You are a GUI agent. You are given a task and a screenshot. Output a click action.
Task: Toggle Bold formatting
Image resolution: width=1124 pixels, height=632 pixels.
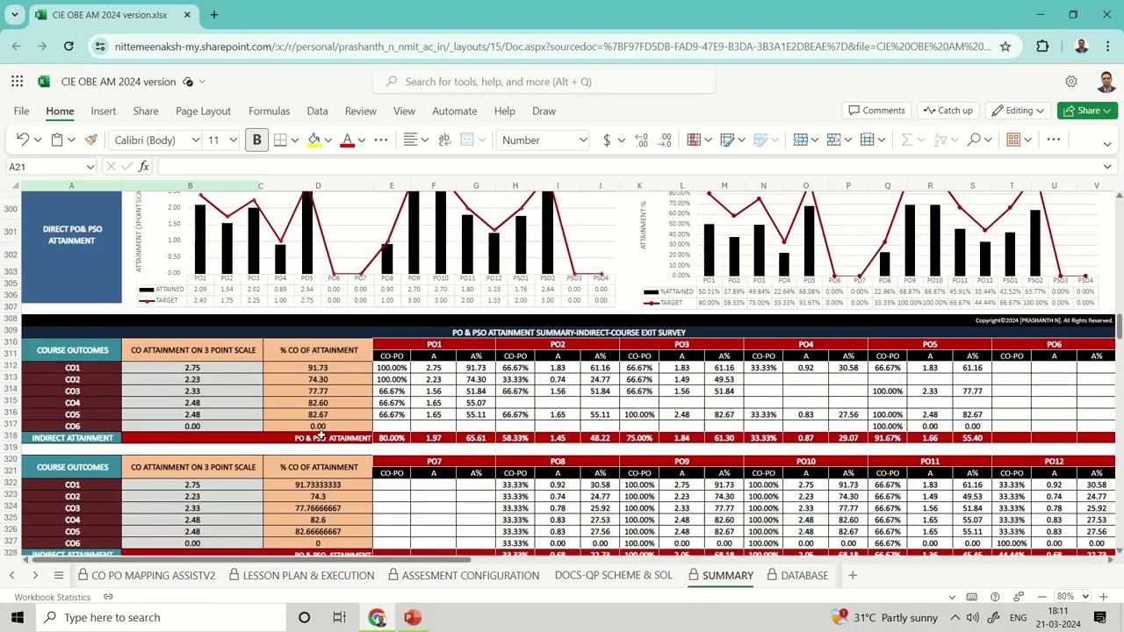[x=256, y=140]
